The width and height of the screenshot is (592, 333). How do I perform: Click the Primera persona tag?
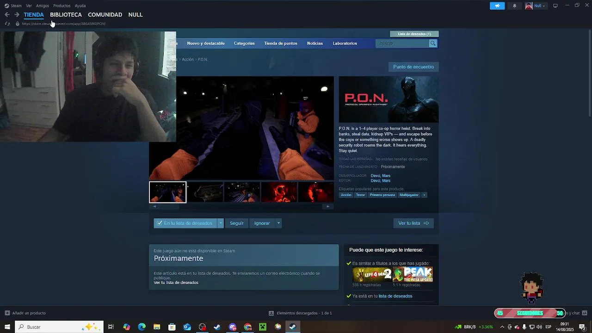tap(382, 195)
